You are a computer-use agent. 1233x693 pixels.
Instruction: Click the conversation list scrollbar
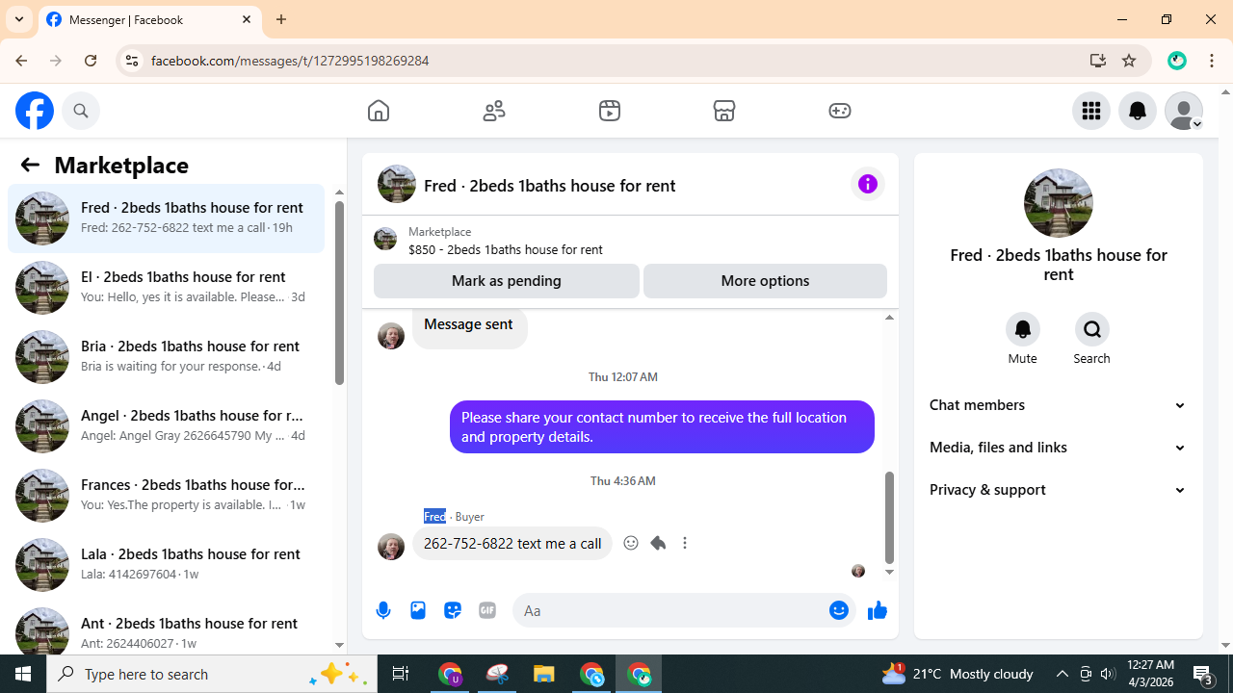coord(339,294)
